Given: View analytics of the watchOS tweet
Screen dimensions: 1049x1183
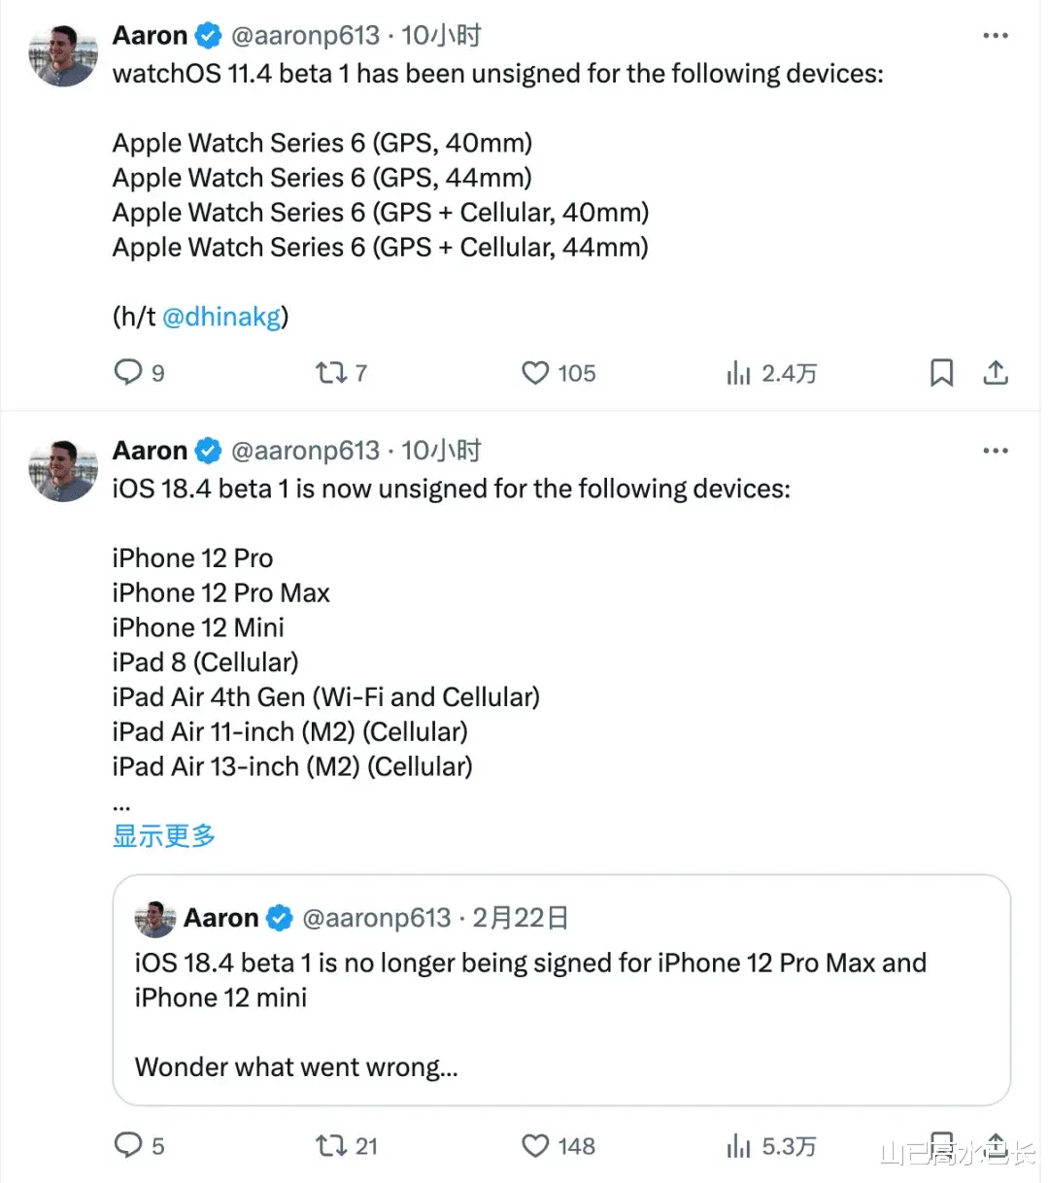Looking at the screenshot, I should click(739, 373).
